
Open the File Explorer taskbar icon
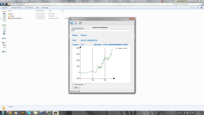point(36,113)
